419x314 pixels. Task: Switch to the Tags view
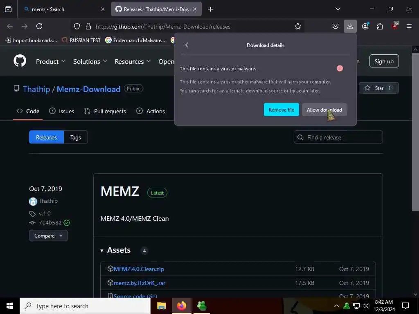[76, 137]
